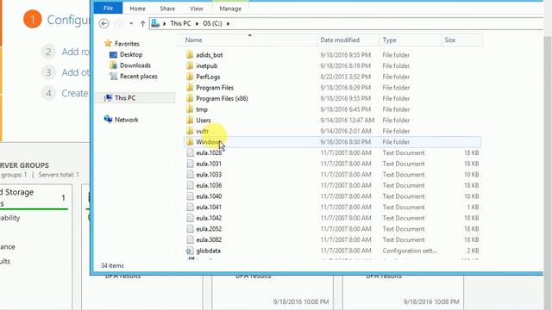The width and height of the screenshot is (552, 310).
Task: Click step 3 Add other link in Server Manager
Action: click(75, 72)
